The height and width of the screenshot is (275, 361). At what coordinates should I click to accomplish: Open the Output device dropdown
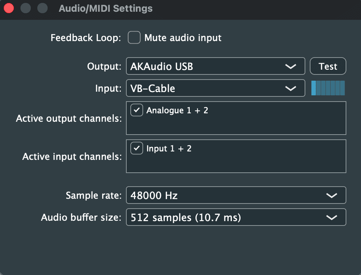click(x=216, y=66)
